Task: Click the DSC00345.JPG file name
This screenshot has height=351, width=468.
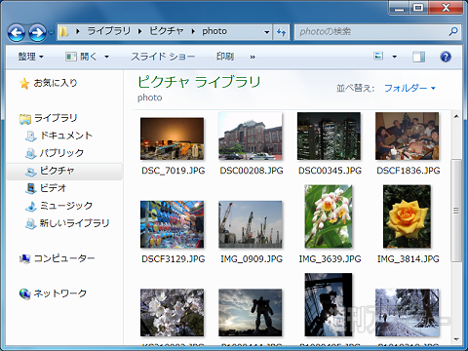Action: click(330, 171)
